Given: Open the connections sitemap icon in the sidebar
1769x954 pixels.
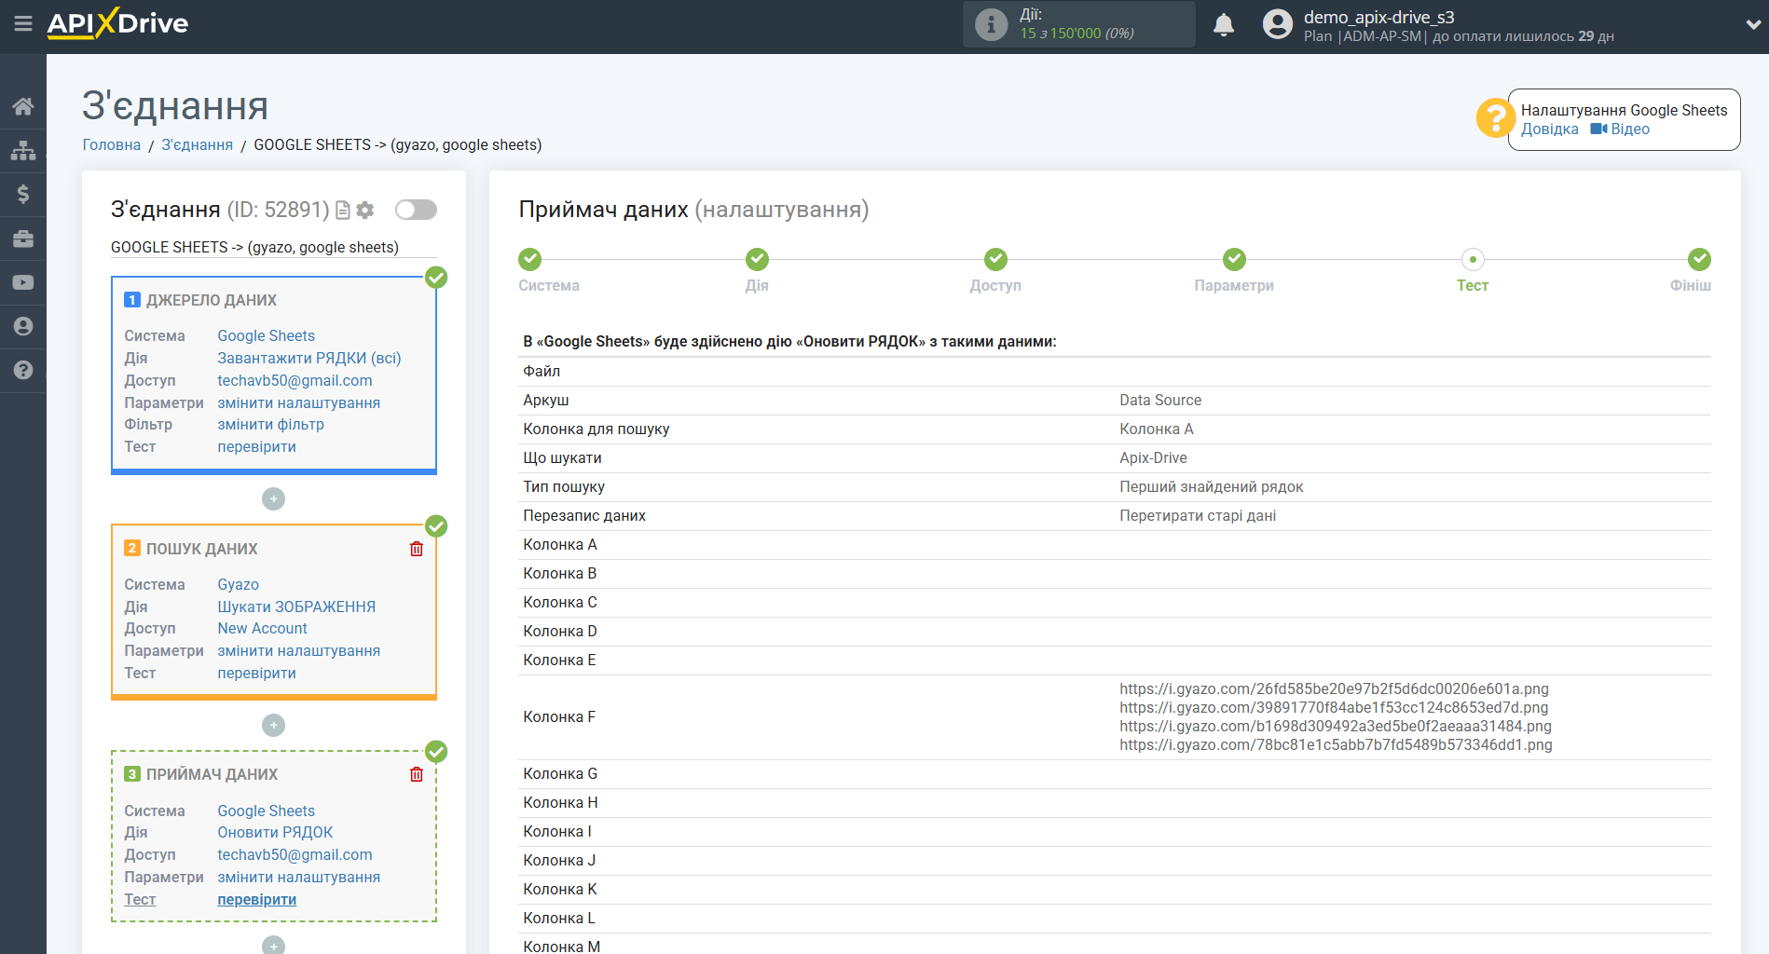Looking at the screenshot, I should [x=23, y=150].
